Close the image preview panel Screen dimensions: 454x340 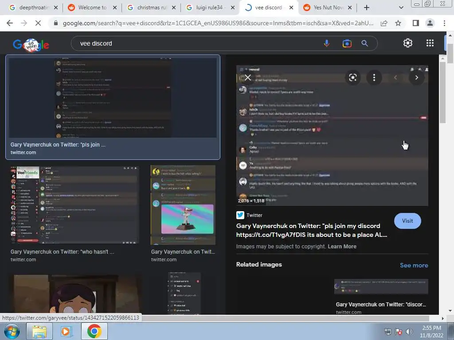pos(247,77)
